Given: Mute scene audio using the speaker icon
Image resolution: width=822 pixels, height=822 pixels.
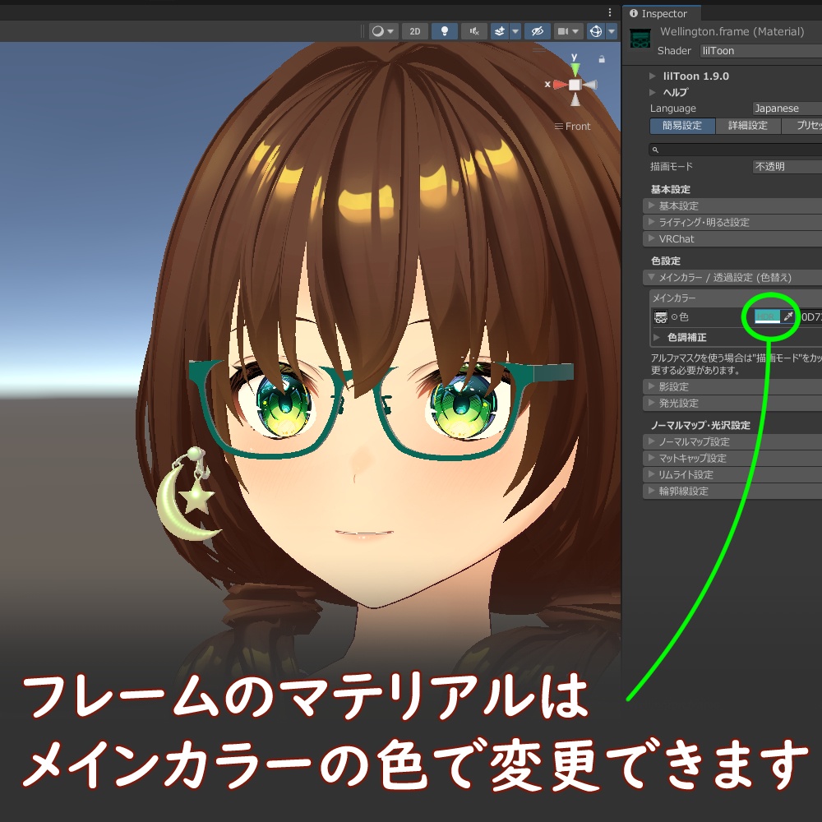Looking at the screenshot, I should click(x=474, y=31).
